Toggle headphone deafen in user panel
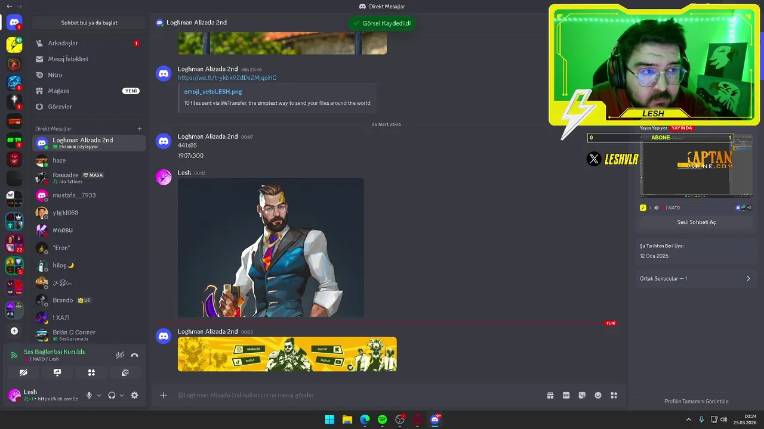This screenshot has width=764, height=429. pos(112,395)
